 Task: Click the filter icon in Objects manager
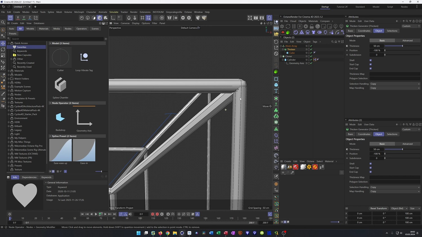339,42
